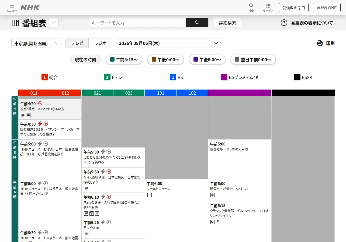Click the play icon on 午前6:00 NHKニュース
346x242 pixels.
[x=46, y=183]
